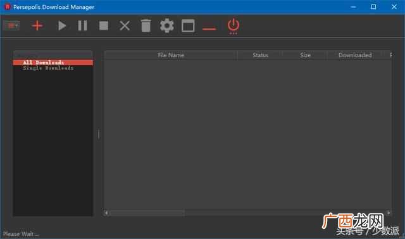Sort by the Status column header
The image size is (405, 239).
coord(260,55)
